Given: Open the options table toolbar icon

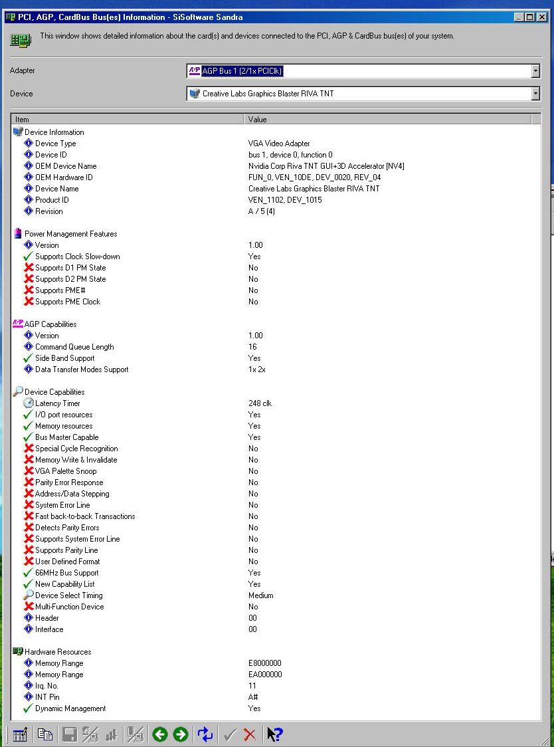Looking at the screenshot, I should [x=20, y=734].
